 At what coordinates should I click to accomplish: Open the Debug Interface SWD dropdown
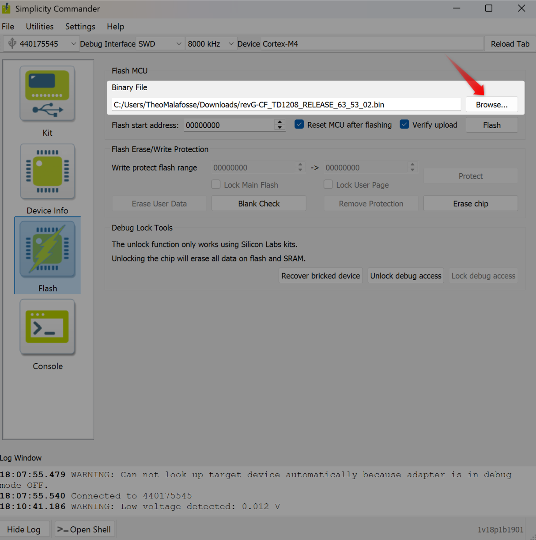click(178, 44)
